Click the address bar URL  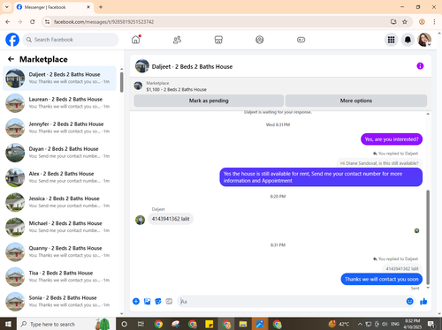click(103, 22)
